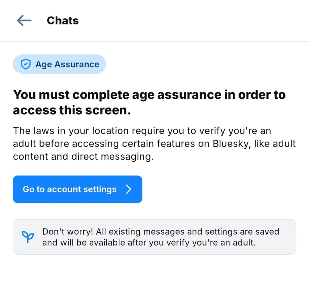Click the right-pointing arrow after account settings text
The image size is (309, 303).
[129, 189]
